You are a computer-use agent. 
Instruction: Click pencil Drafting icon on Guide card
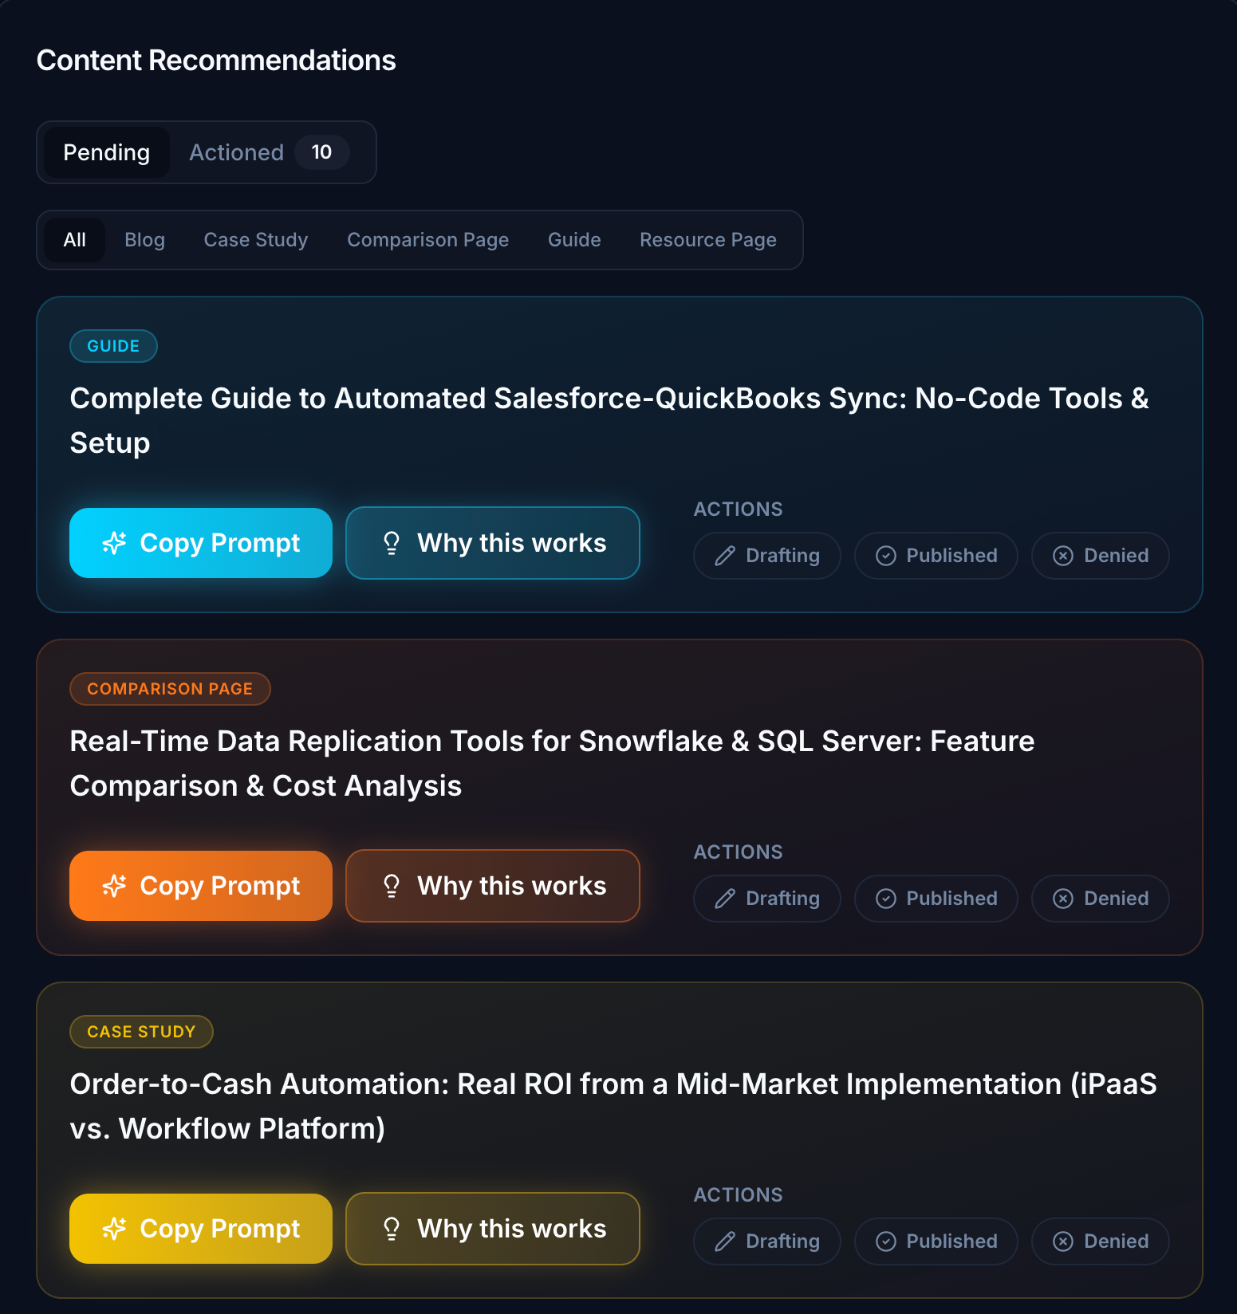(725, 556)
